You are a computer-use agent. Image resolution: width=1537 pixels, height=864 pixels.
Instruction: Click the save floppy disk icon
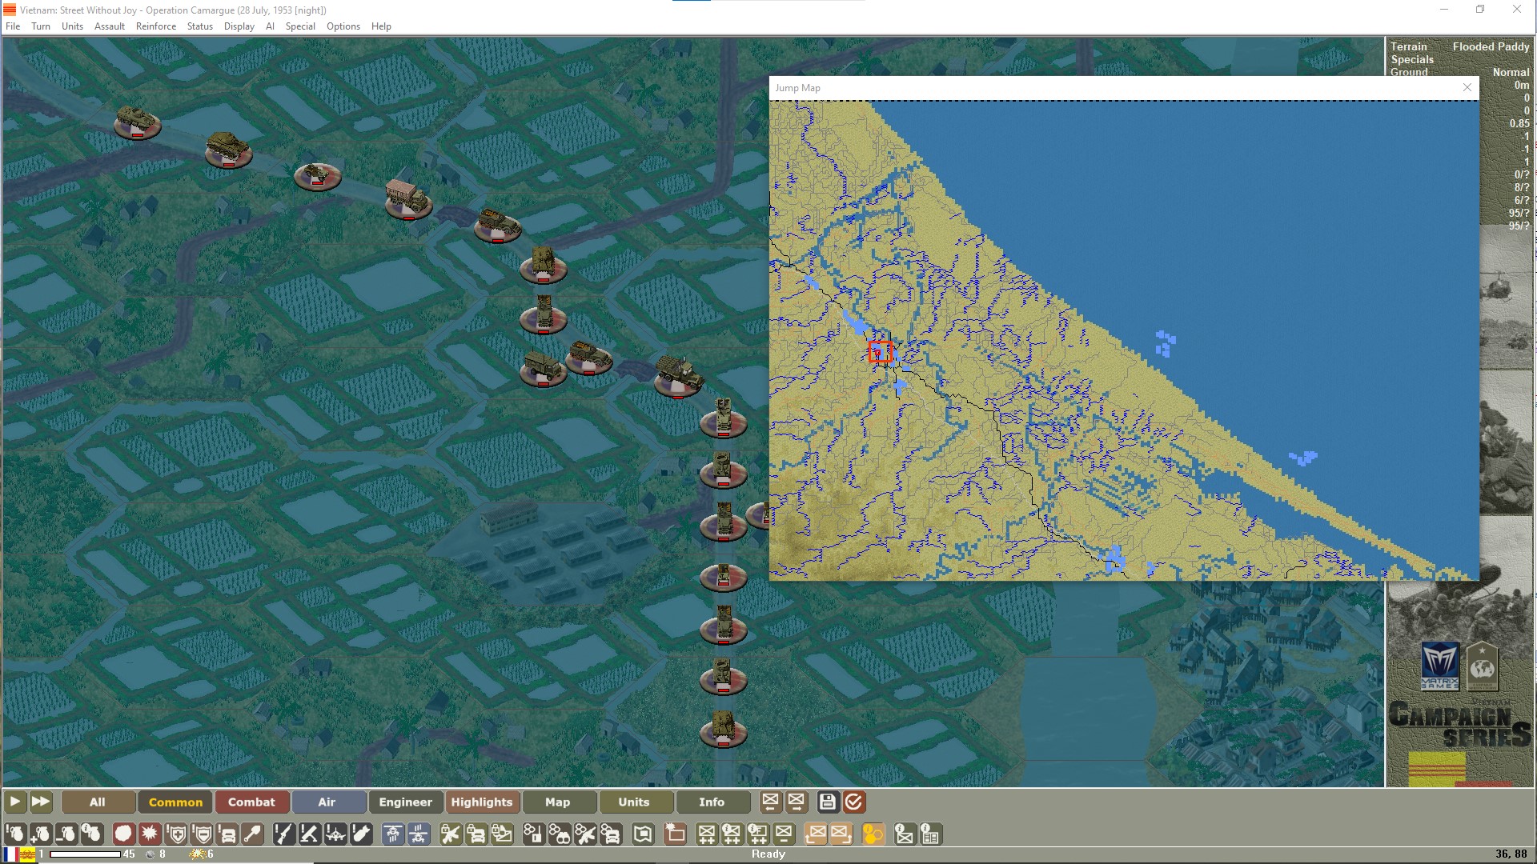[828, 802]
